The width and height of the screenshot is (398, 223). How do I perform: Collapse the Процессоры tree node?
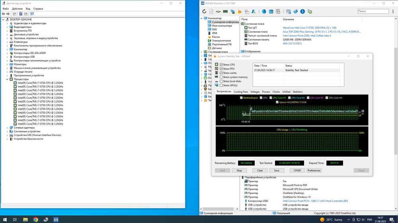pos(8,79)
